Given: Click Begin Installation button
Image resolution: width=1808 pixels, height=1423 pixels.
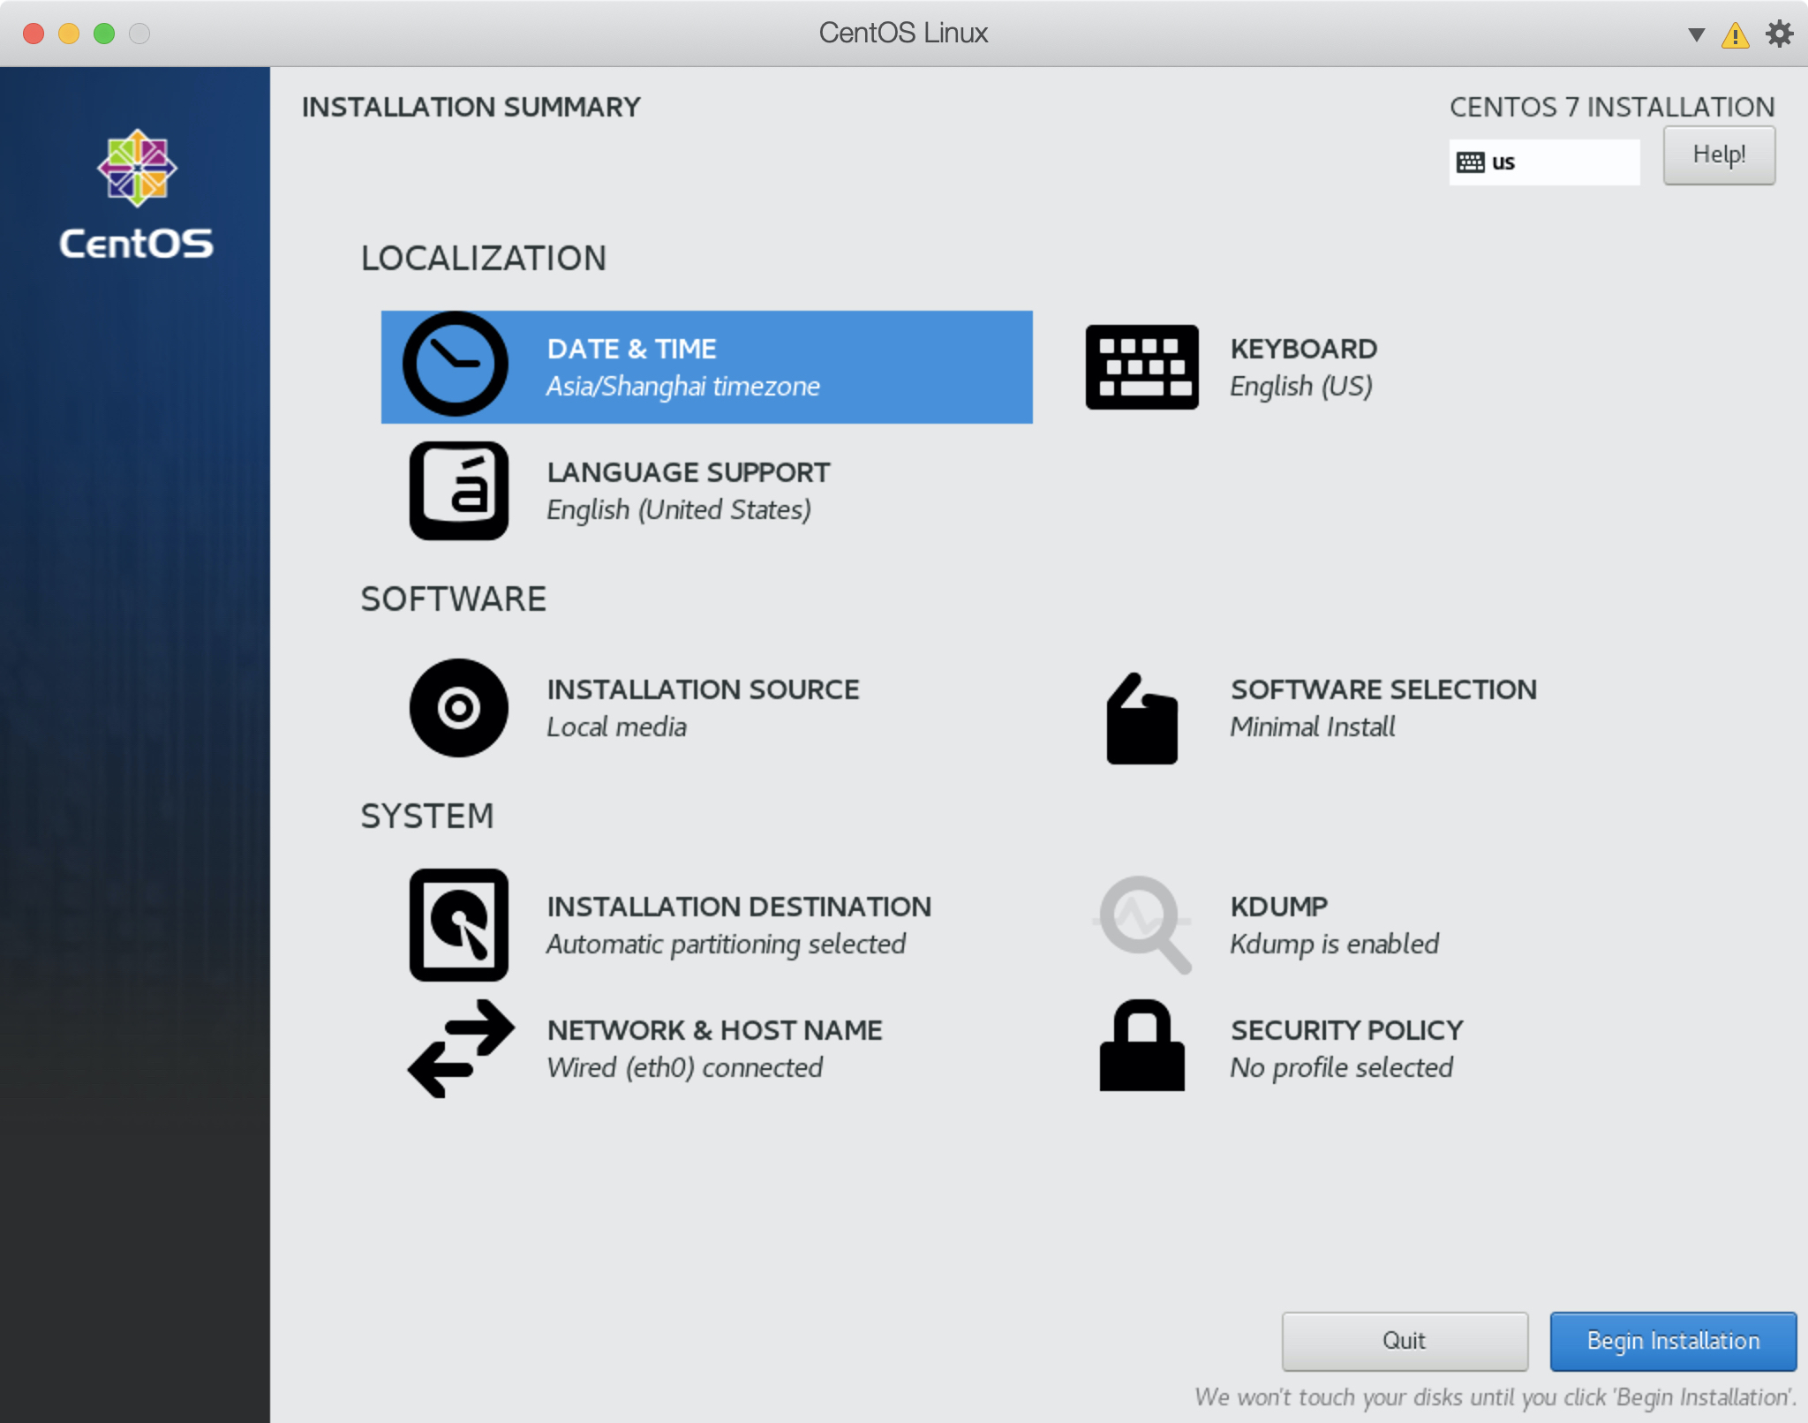Looking at the screenshot, I should [1673, 1341].
